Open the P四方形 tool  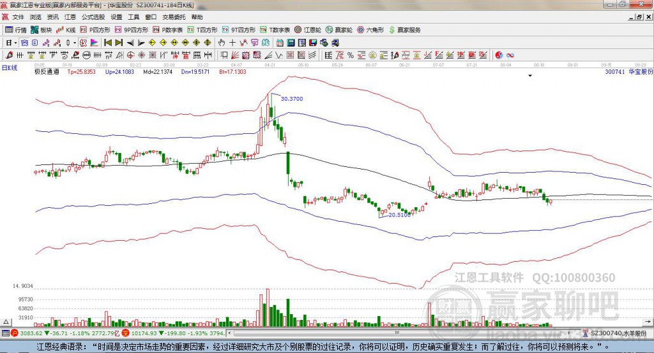(x=95, y=30)
